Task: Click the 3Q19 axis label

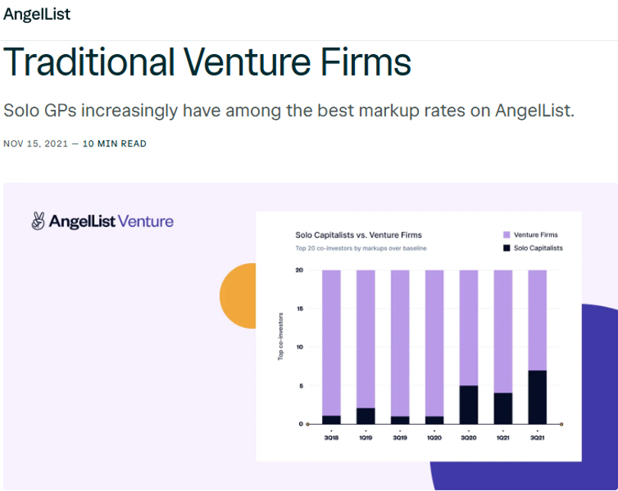Action: [x=400, y=438]
